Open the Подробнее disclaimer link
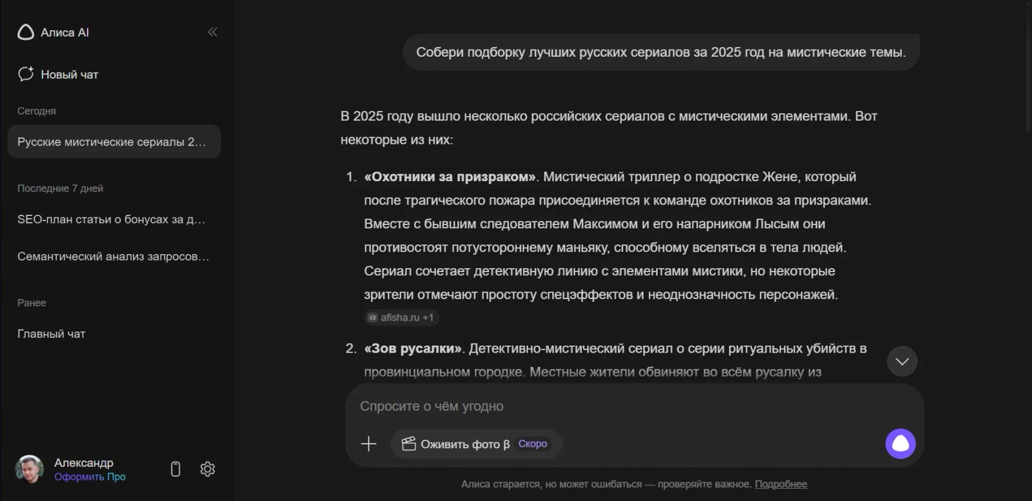This screenshot has width=1032, height=501. point(782,484)
